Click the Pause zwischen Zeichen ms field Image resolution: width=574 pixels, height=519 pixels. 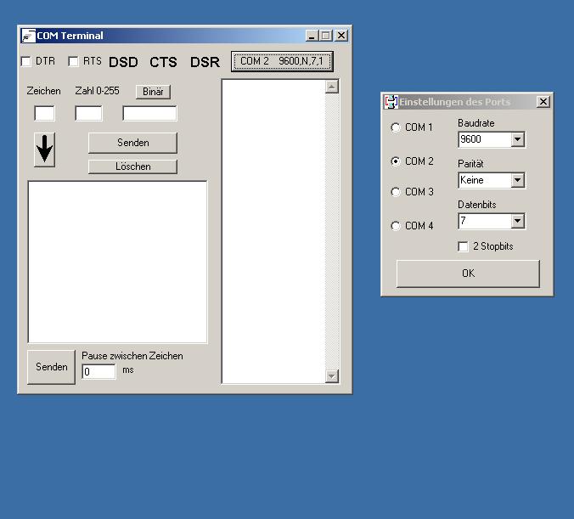pos(98,372)
